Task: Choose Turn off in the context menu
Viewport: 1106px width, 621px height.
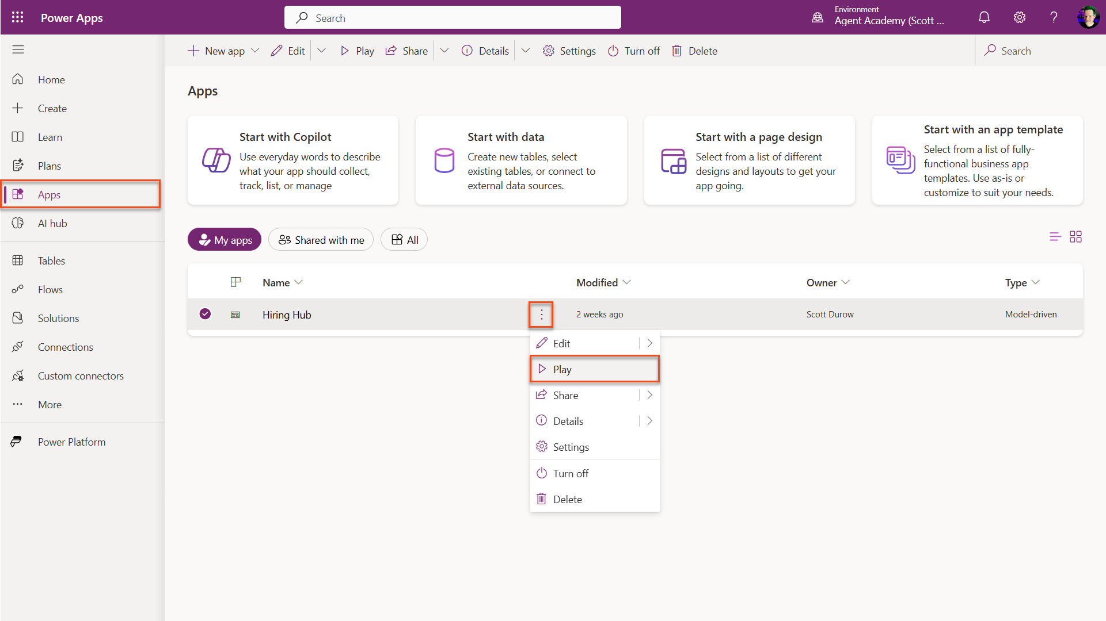Action: [570, 473]
